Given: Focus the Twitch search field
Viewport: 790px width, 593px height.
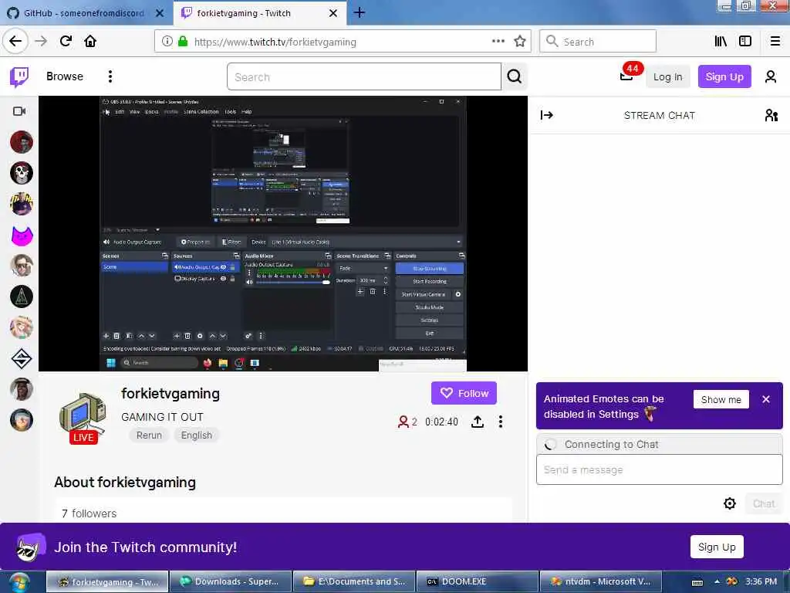Looking at the screenshot, I should tap(364, 76).
